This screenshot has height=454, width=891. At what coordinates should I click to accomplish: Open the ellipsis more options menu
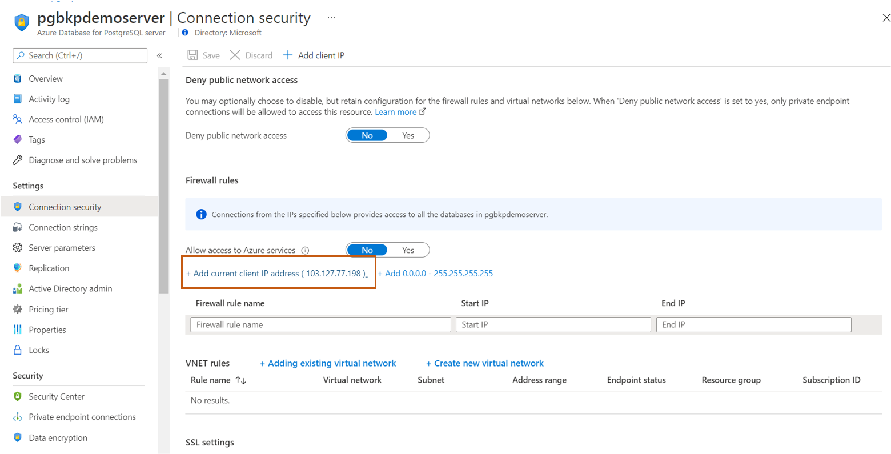point(331,18)
